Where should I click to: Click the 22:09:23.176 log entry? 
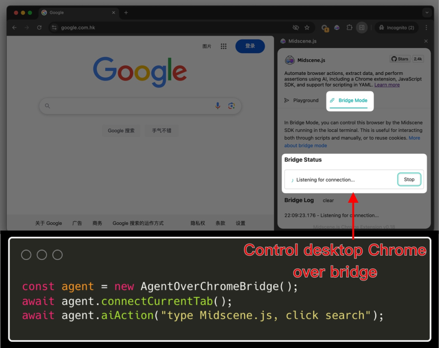(x=331, y=215)
